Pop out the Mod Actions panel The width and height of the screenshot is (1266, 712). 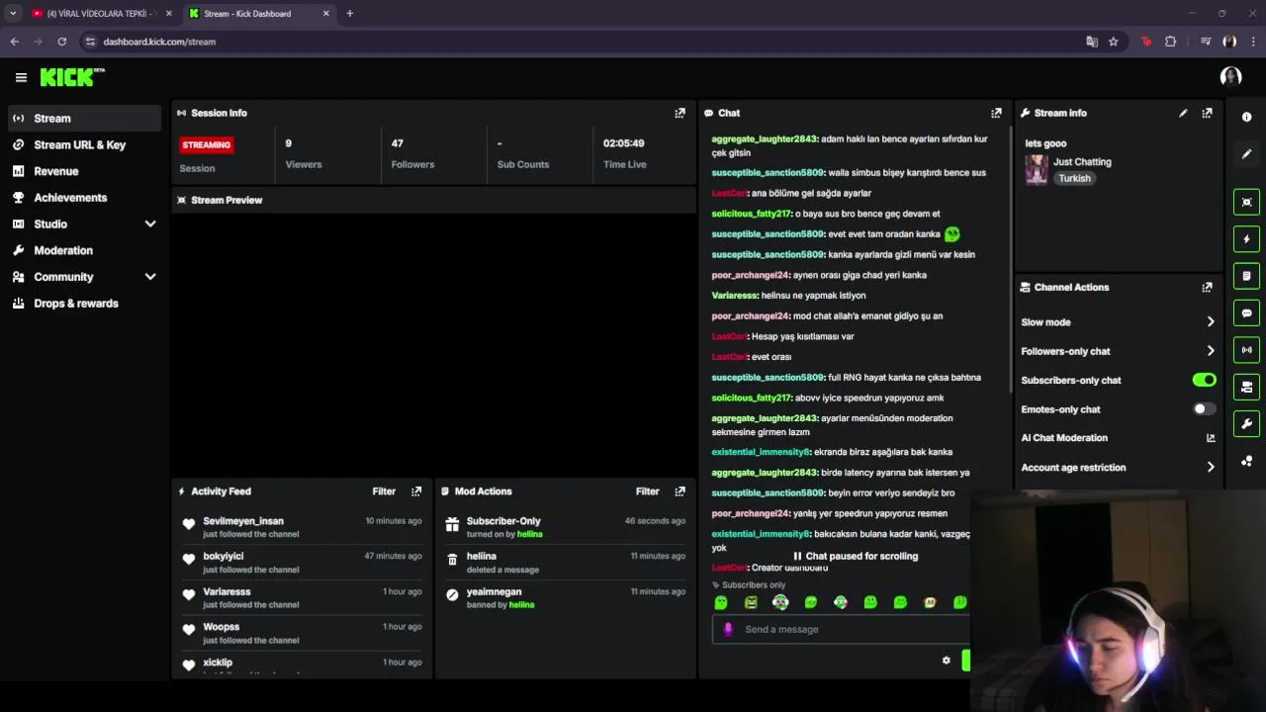[679, 491]
